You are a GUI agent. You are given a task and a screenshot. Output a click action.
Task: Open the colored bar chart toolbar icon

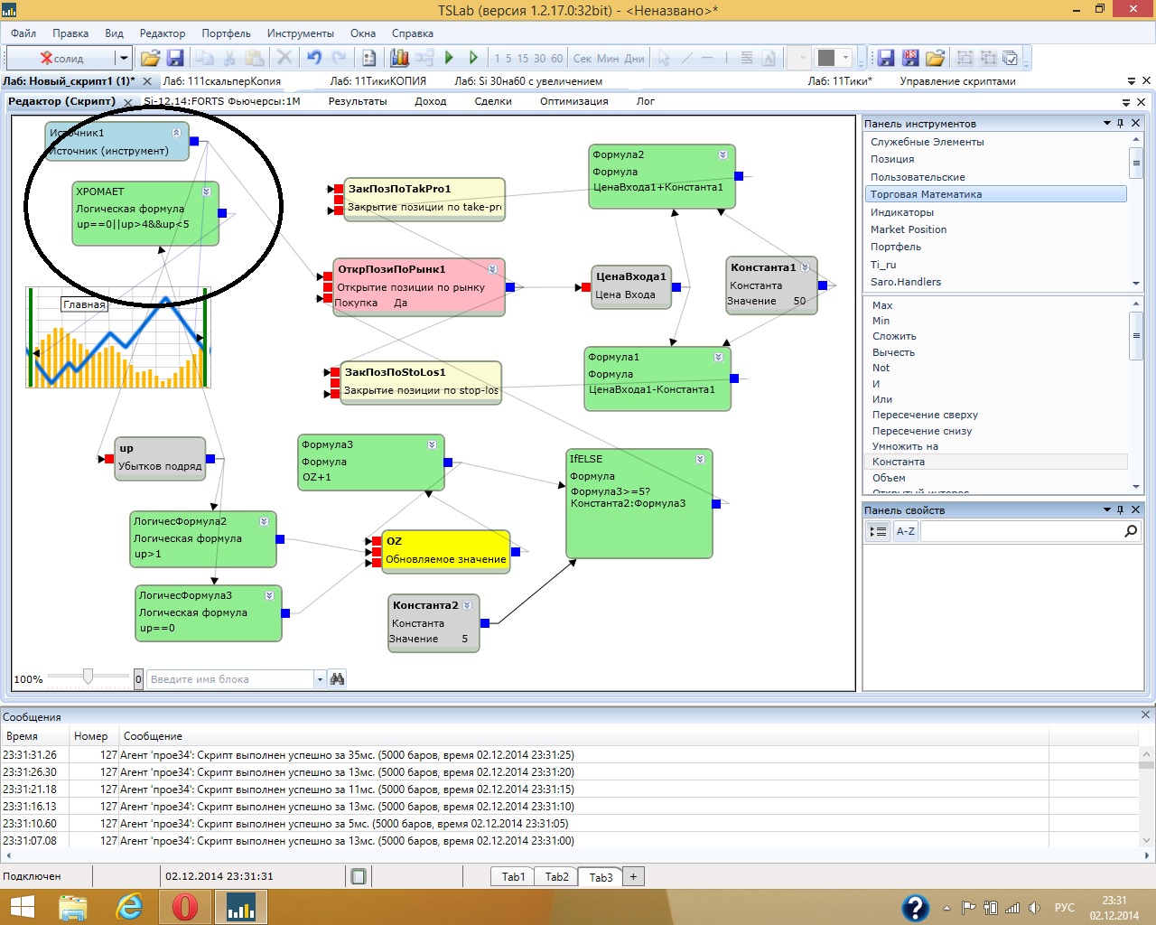(x=399, y=58)
